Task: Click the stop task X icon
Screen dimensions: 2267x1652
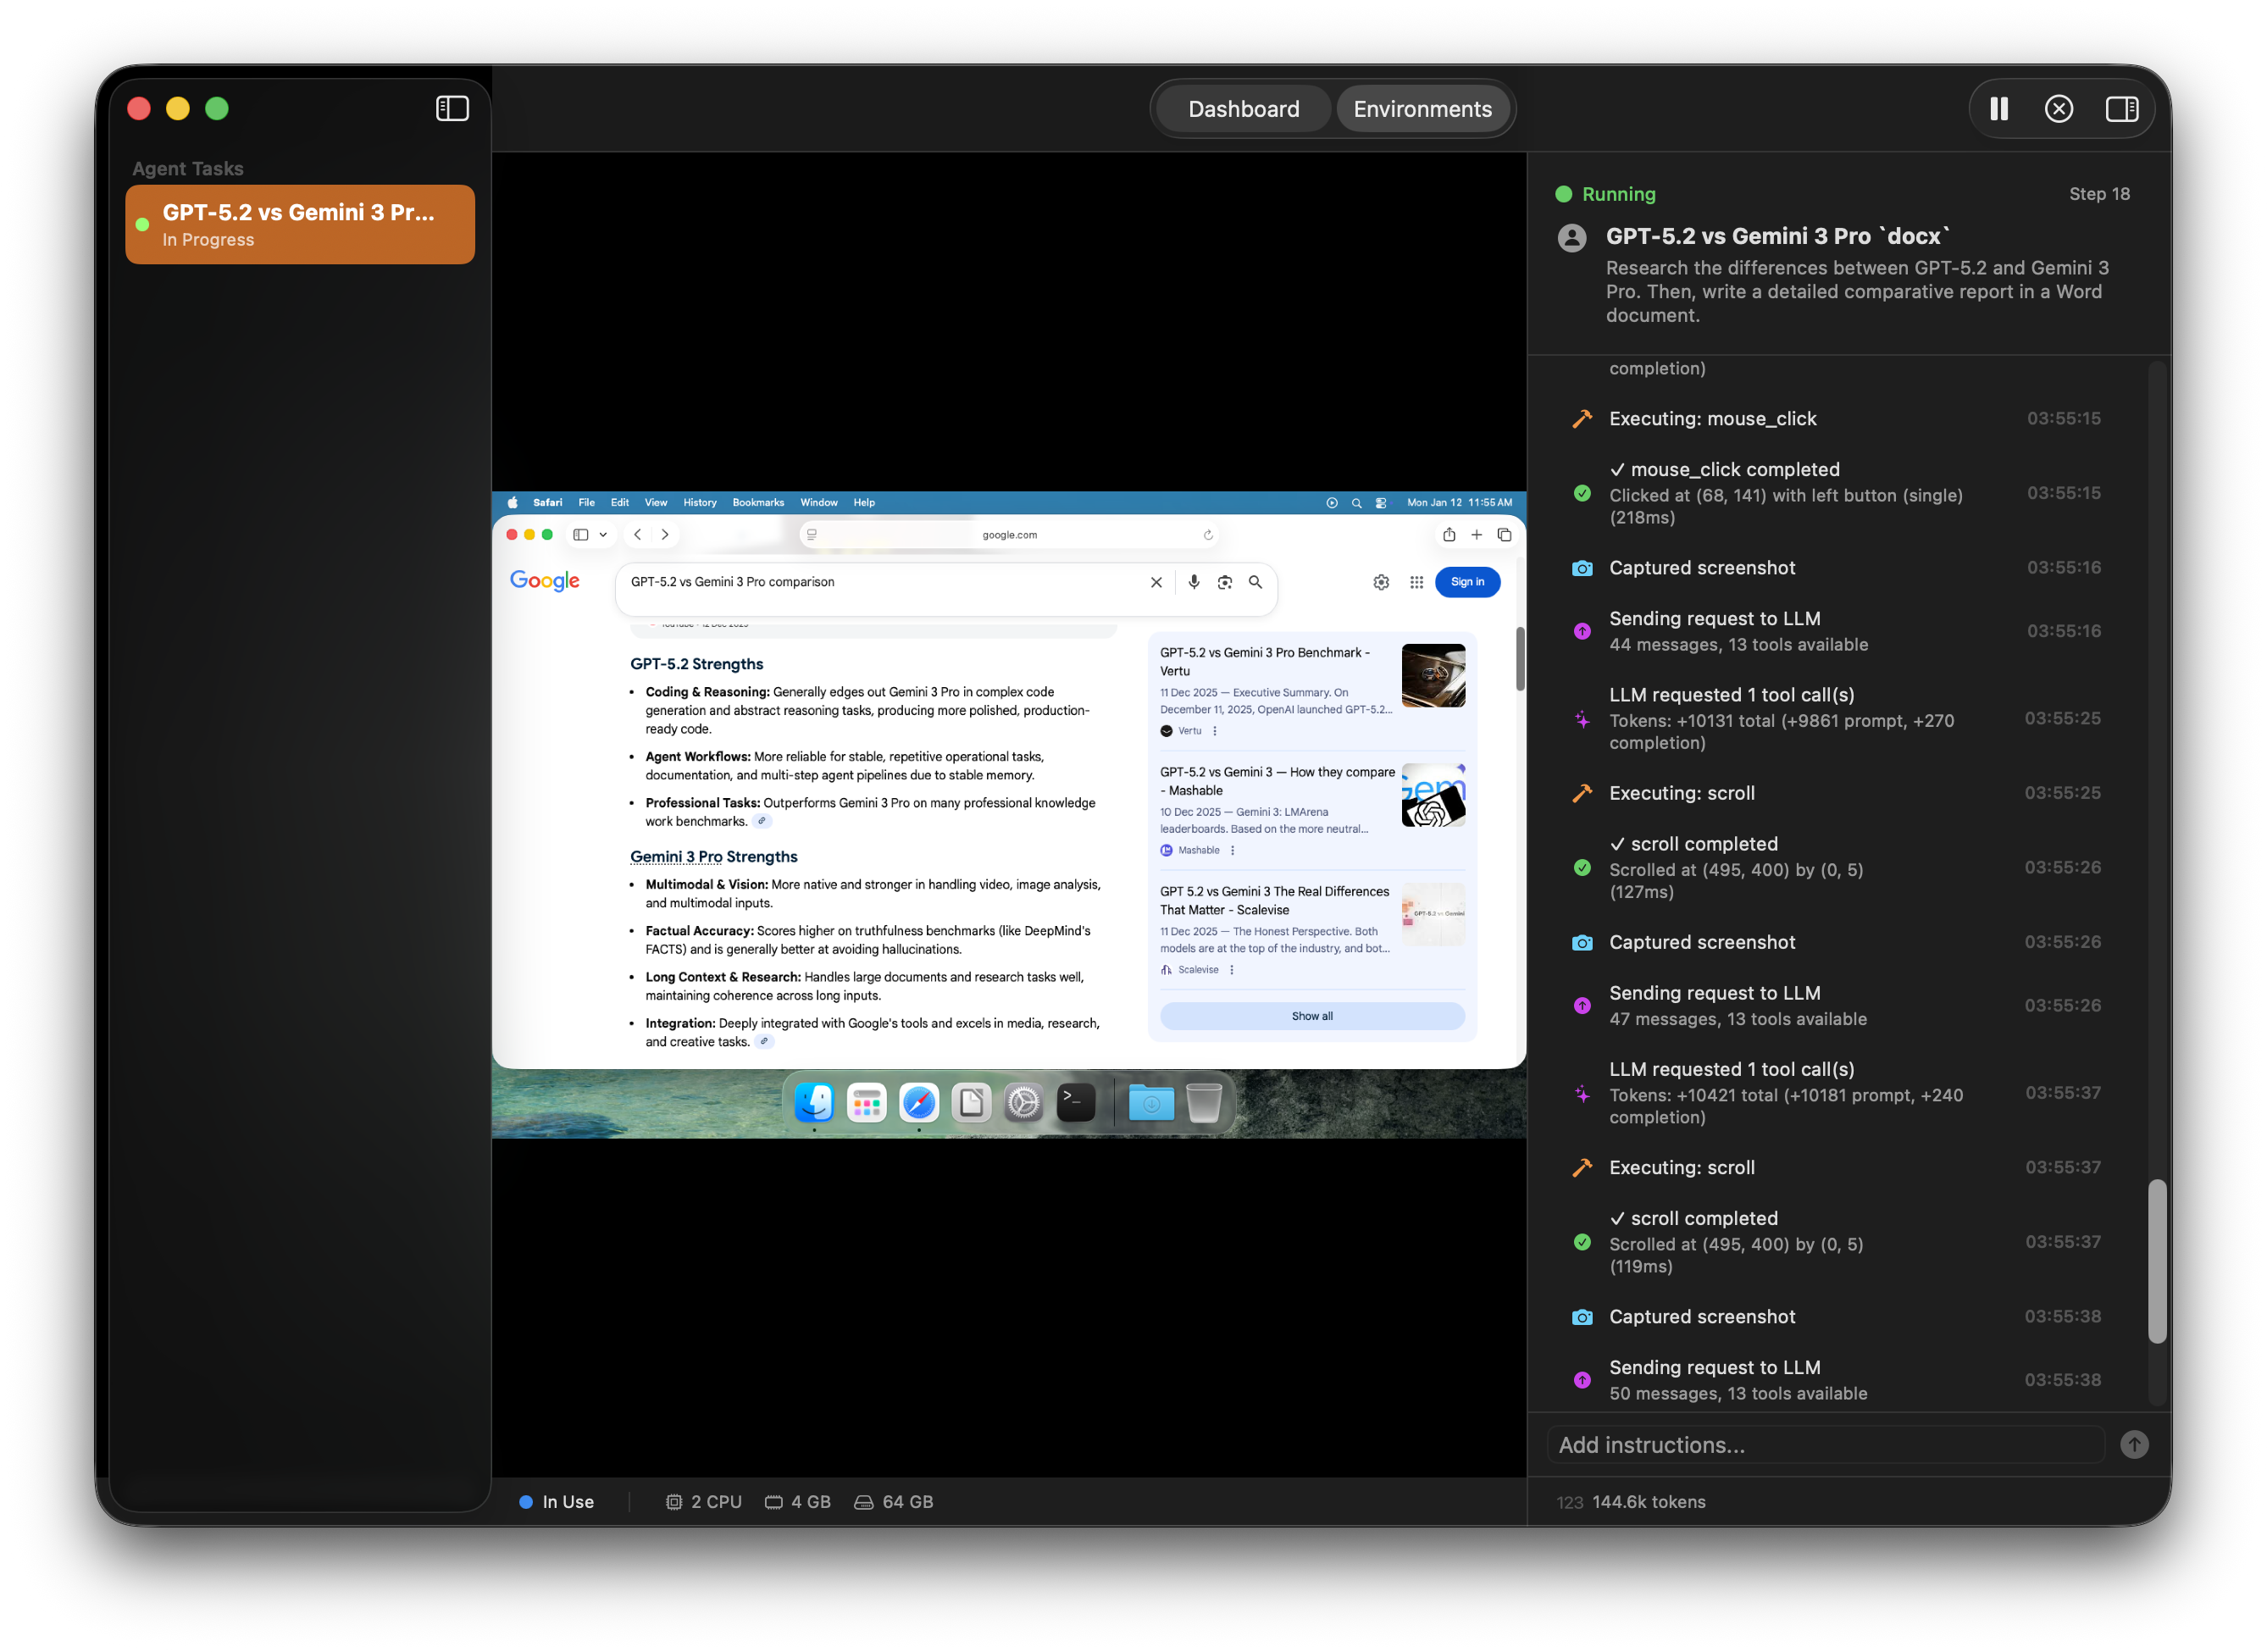Action: click(2058, 109)
